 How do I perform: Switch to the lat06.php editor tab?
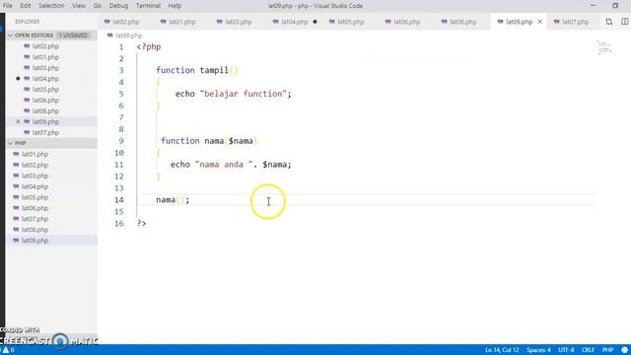coord(406,22)
